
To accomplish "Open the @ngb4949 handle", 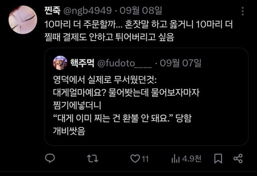I will pyautogui.click(x=88, y=11).
